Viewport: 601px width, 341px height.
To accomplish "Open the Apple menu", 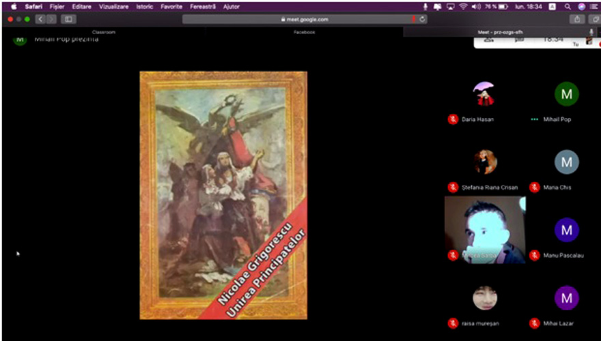I will (x=14, y=7).
